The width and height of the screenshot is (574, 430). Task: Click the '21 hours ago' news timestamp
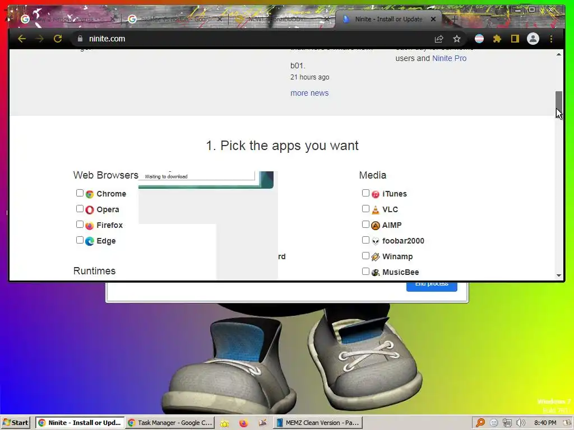point(309,77)
